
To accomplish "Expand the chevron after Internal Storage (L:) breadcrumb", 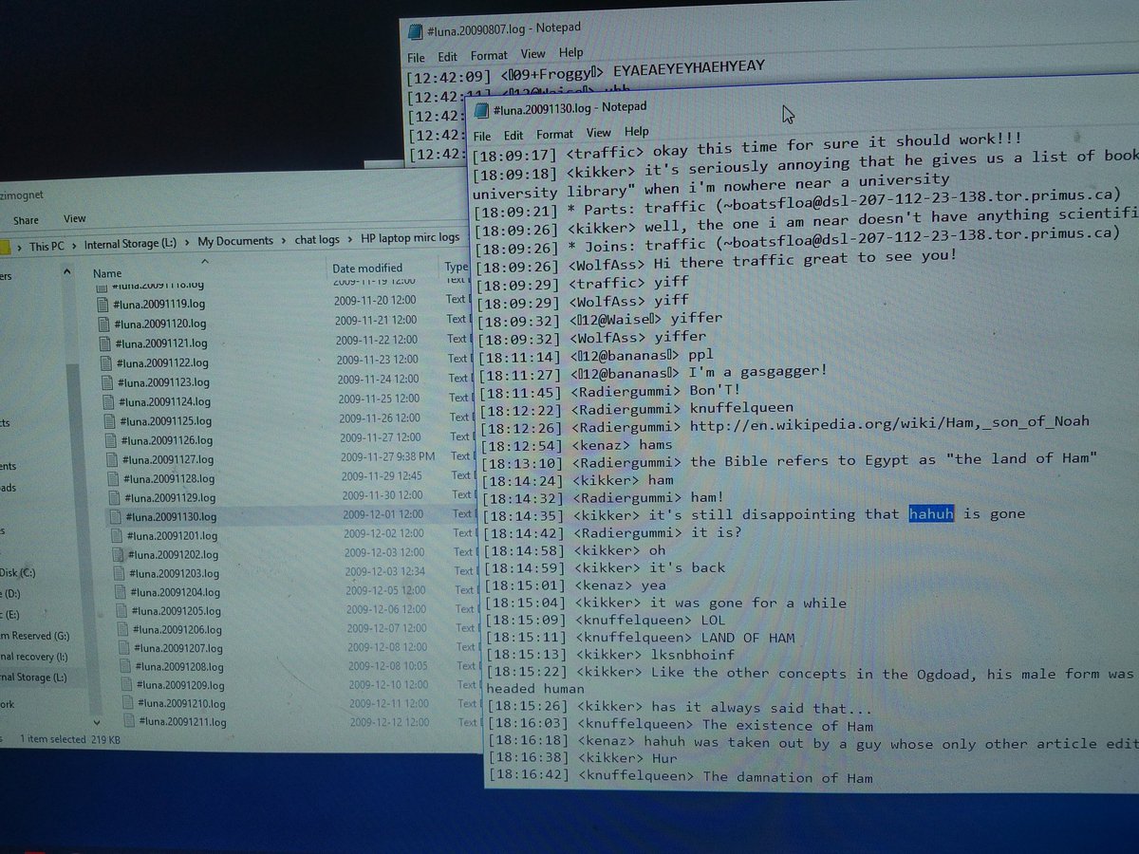I will point(187,242).
